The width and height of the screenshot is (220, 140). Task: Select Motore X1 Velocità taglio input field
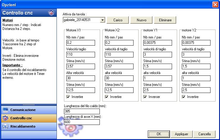click(80, 54)
